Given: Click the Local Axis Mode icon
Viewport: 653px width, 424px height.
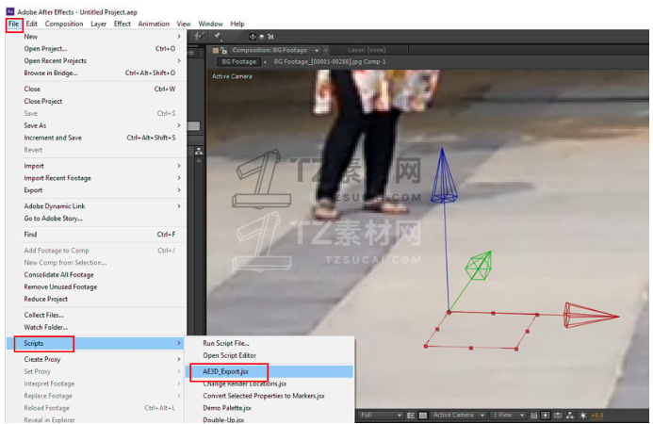Looking at the screenshot, I should click(253, 37).
